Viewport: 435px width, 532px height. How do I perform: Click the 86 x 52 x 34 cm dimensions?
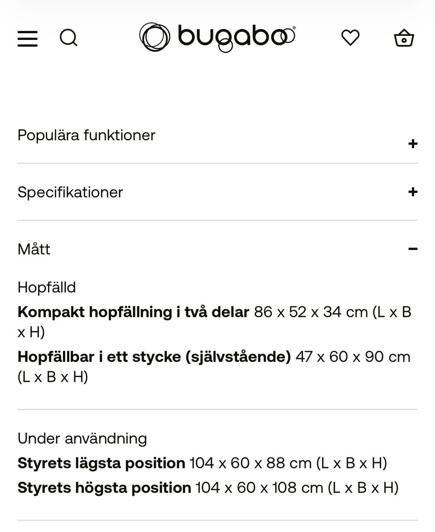(311, 312)
